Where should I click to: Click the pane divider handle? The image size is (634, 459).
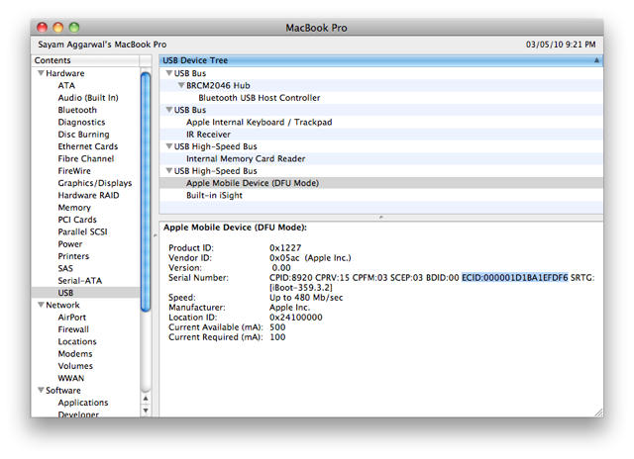tap(381, 216)
